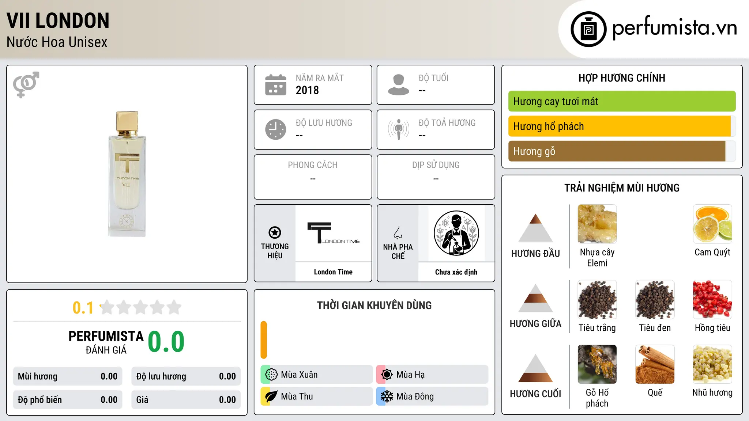Click the unisex gender symbol icon

pos(26,84)
